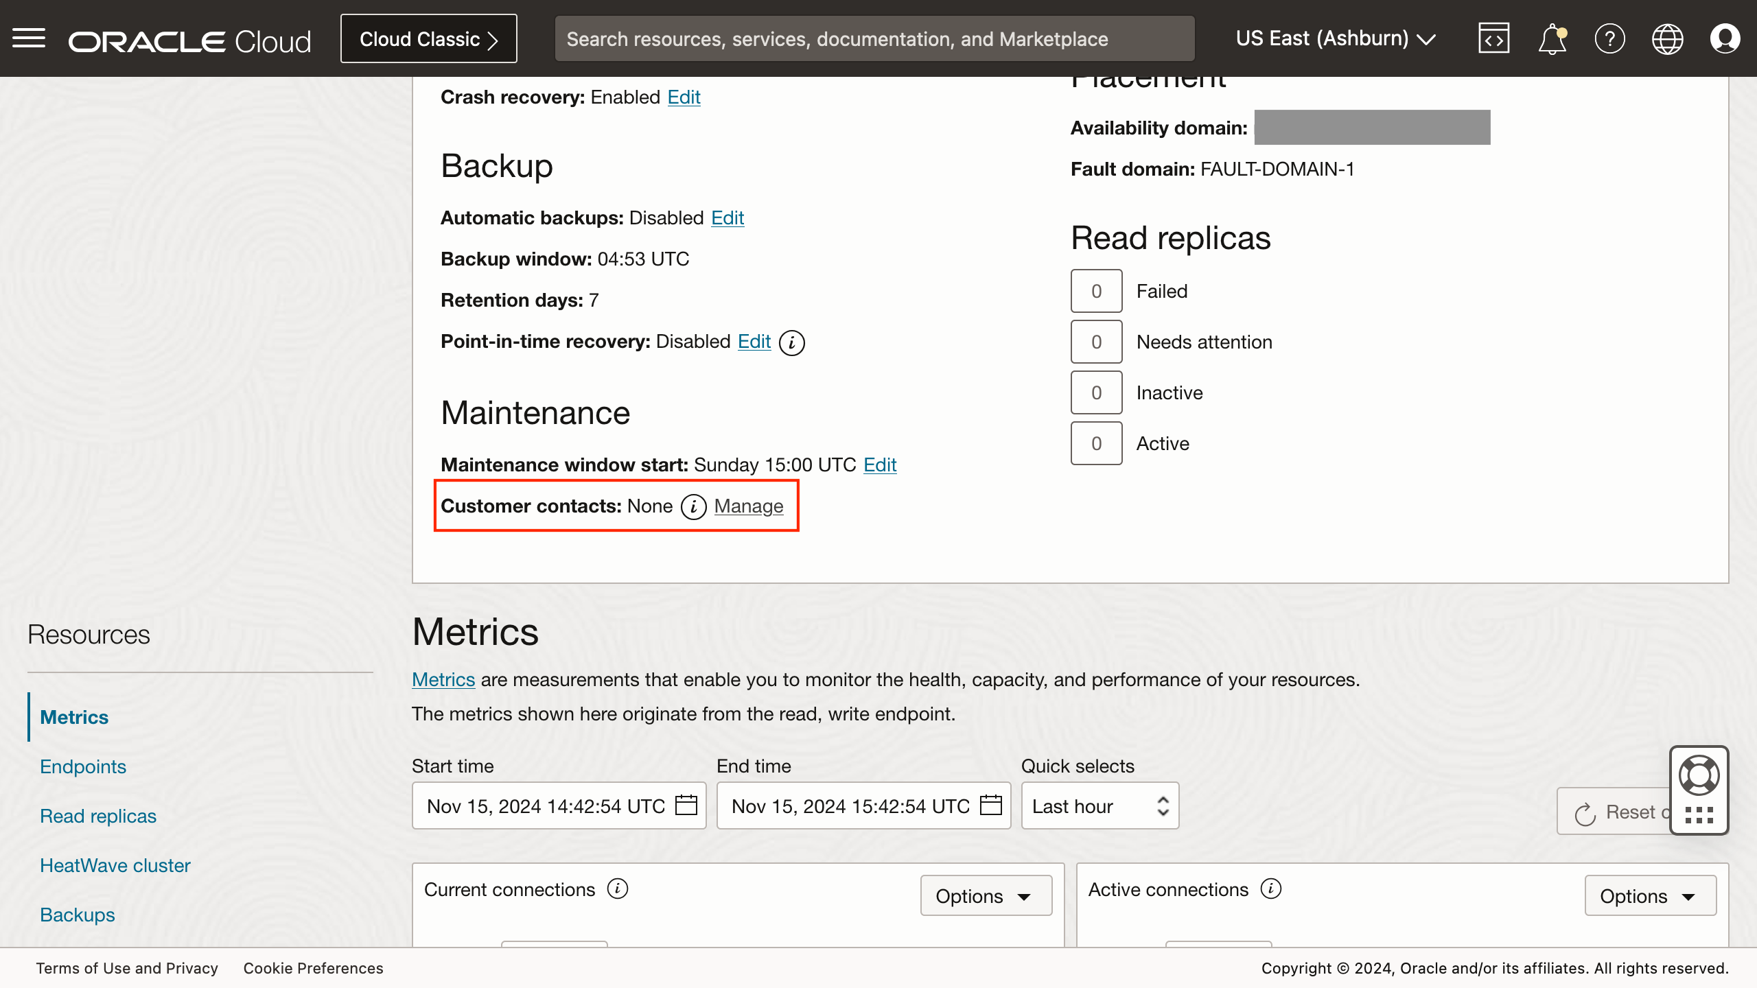The height and width of the screenshot is (988, 1757).
Task: Click Manage next to Customer contacts
Action: [x=748, y=506]
